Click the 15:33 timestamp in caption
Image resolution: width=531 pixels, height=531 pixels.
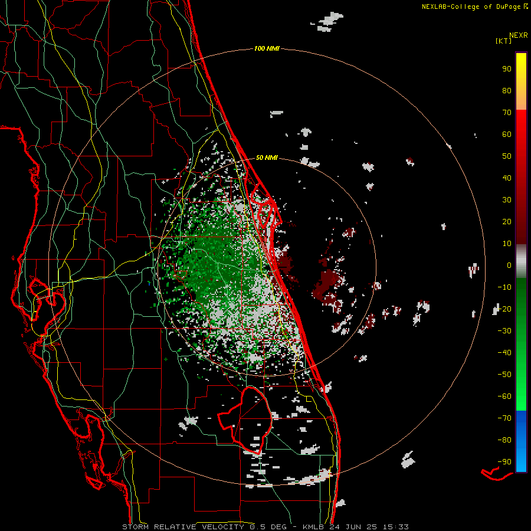click(x=396, y=527)
